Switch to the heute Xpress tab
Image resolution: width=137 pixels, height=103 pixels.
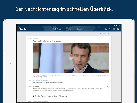point(57,29)
